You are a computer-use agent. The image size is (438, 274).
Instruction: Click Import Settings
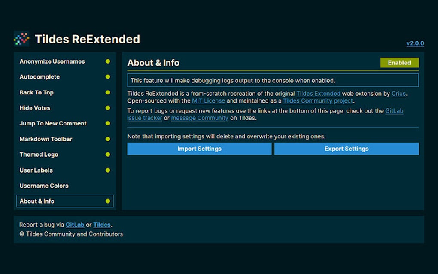[199, 149]
